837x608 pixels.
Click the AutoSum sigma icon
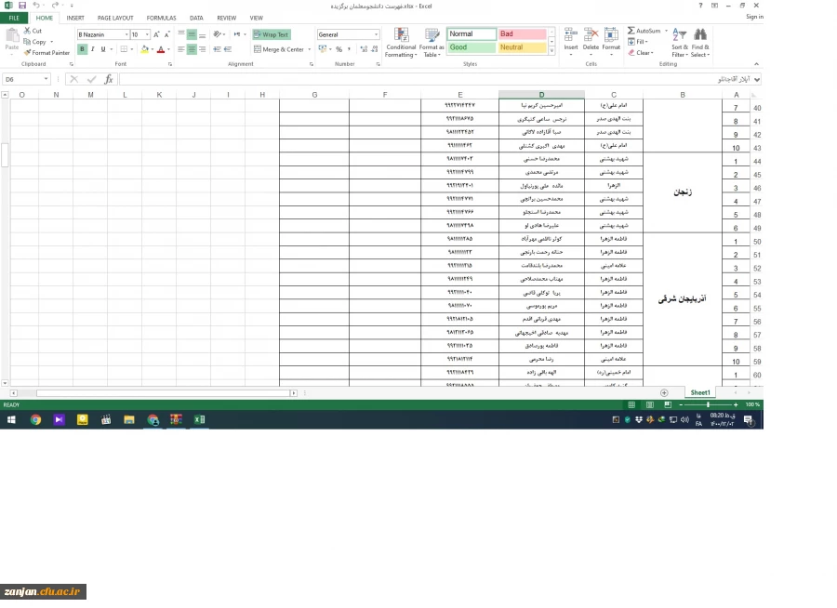(631, 31)
